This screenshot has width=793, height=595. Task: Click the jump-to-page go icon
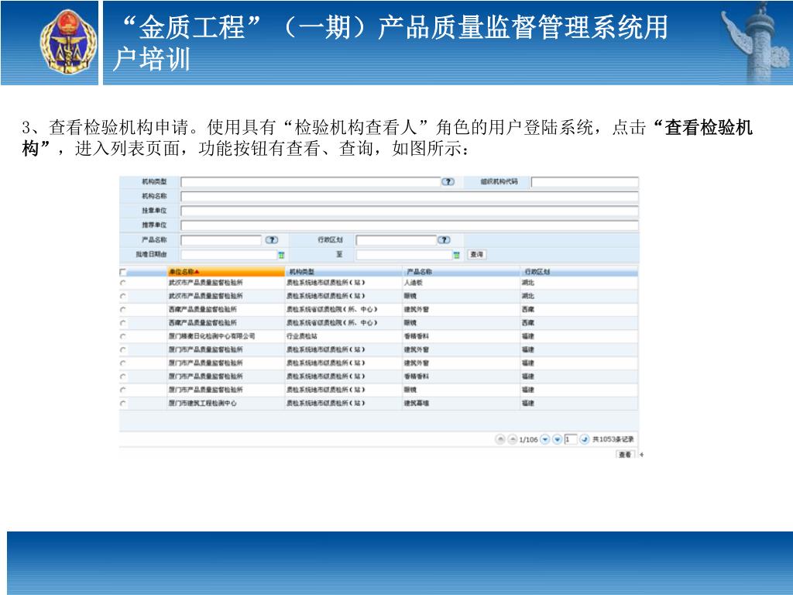point(584,439)
